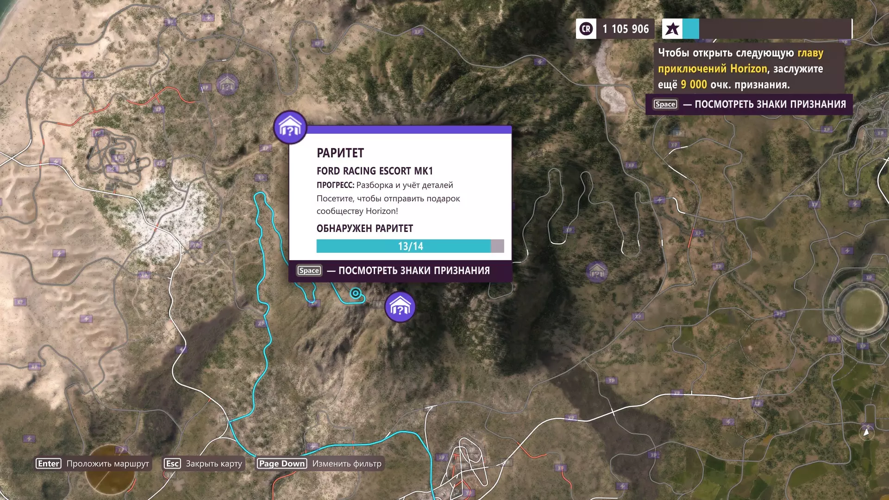The image size is (889, 500).
Task: Click the faded barn icon near top-left
Action: [x=227, y=85]
